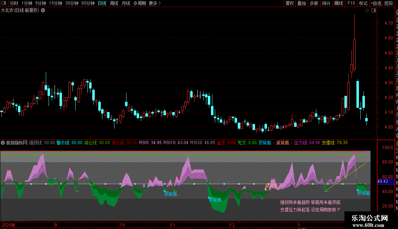The height and width of the screenshot is (229, 398).
Task: Click the 标记 mark button
Action: 363,3
